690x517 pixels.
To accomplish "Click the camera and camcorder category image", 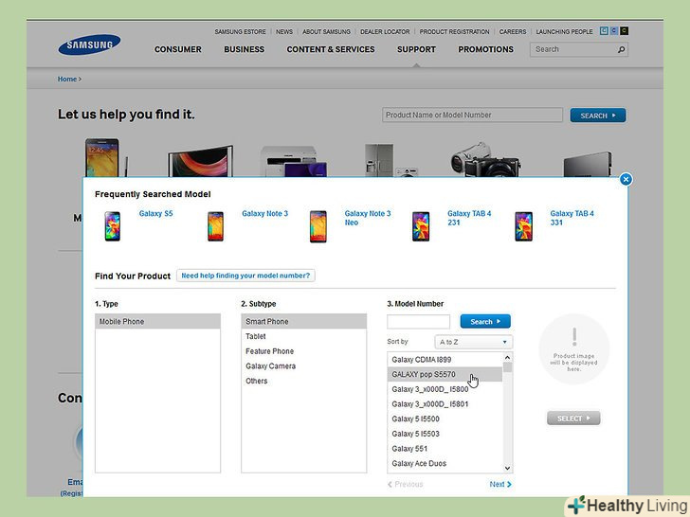I will pyautogui.click(x=485, y=159).
